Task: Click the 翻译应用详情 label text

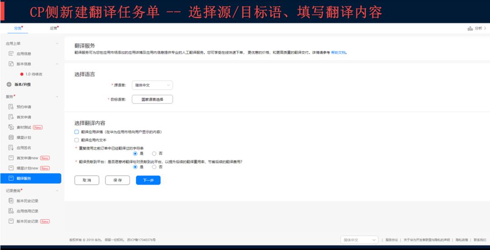Action: pos(121,132)
